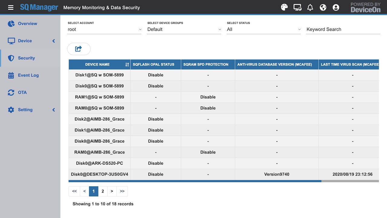The height and width of the screenshot is (218, 387).
Task: Select row RAM0@AIMB-286_Grace
Action: coord(224,152)
